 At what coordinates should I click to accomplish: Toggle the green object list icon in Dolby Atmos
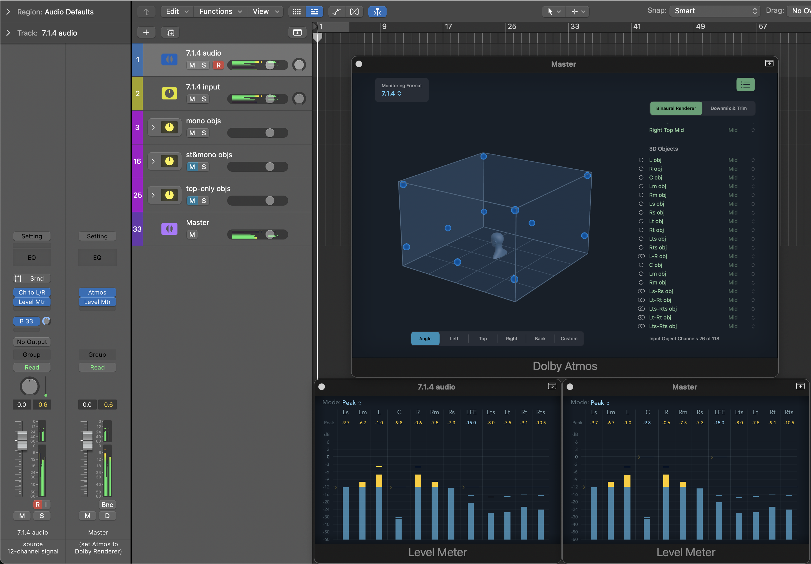(745, 84)
